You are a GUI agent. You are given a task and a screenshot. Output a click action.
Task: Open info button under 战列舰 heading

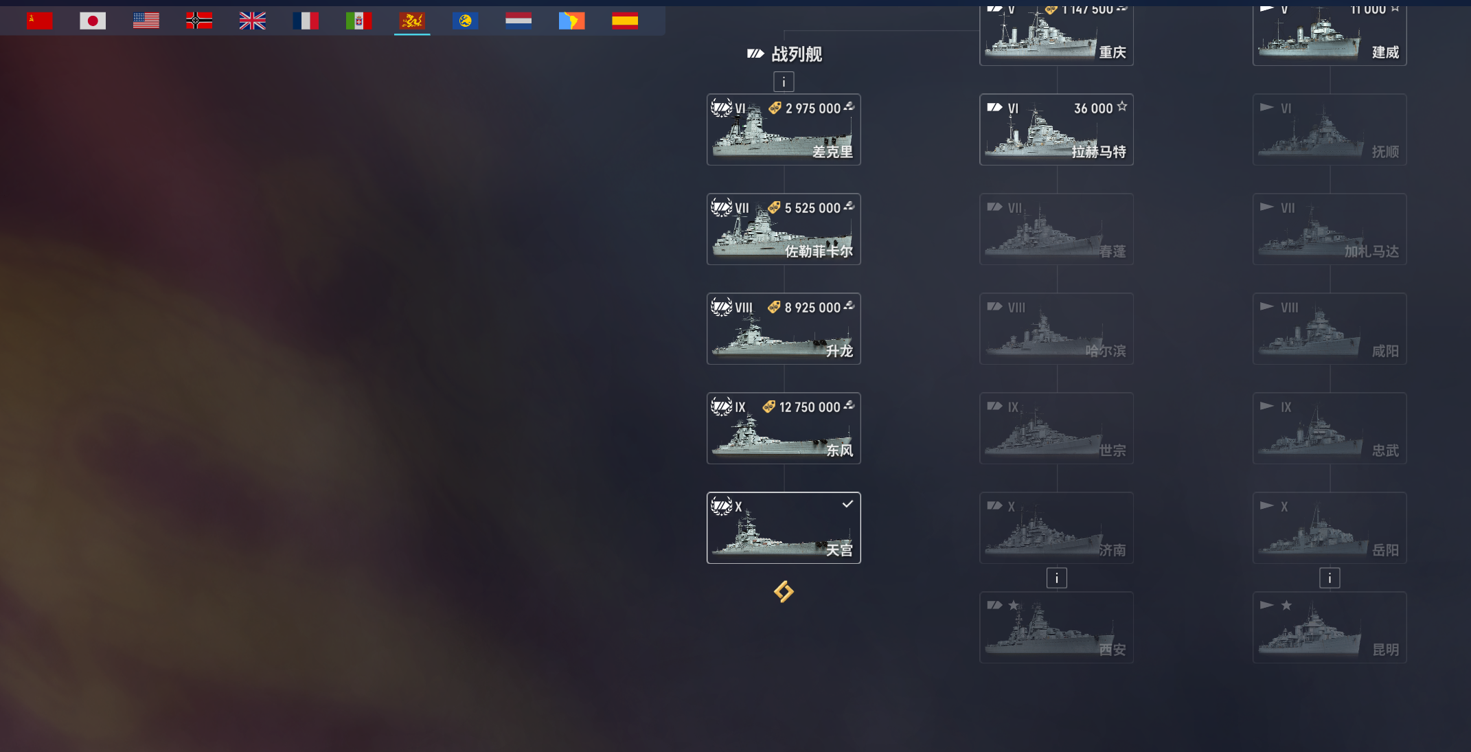(x=784, y=82)
